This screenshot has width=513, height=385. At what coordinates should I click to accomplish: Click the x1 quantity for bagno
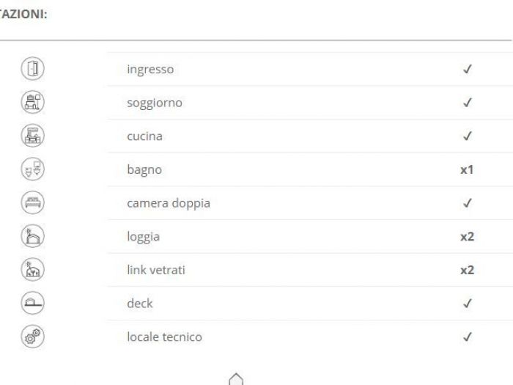pos(467,169)
